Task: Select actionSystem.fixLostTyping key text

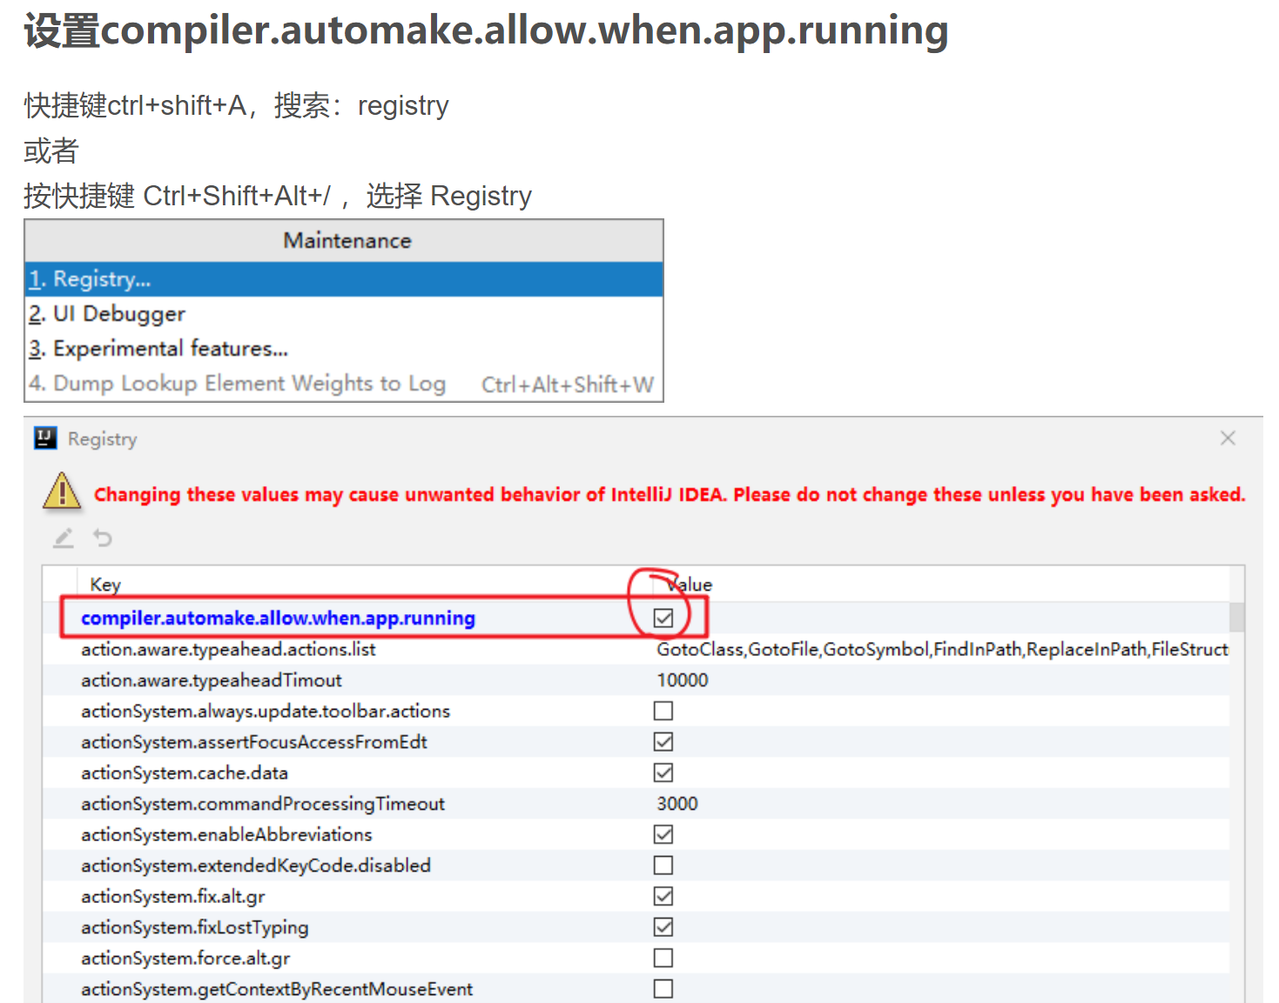Action: [x=194, y=927]
